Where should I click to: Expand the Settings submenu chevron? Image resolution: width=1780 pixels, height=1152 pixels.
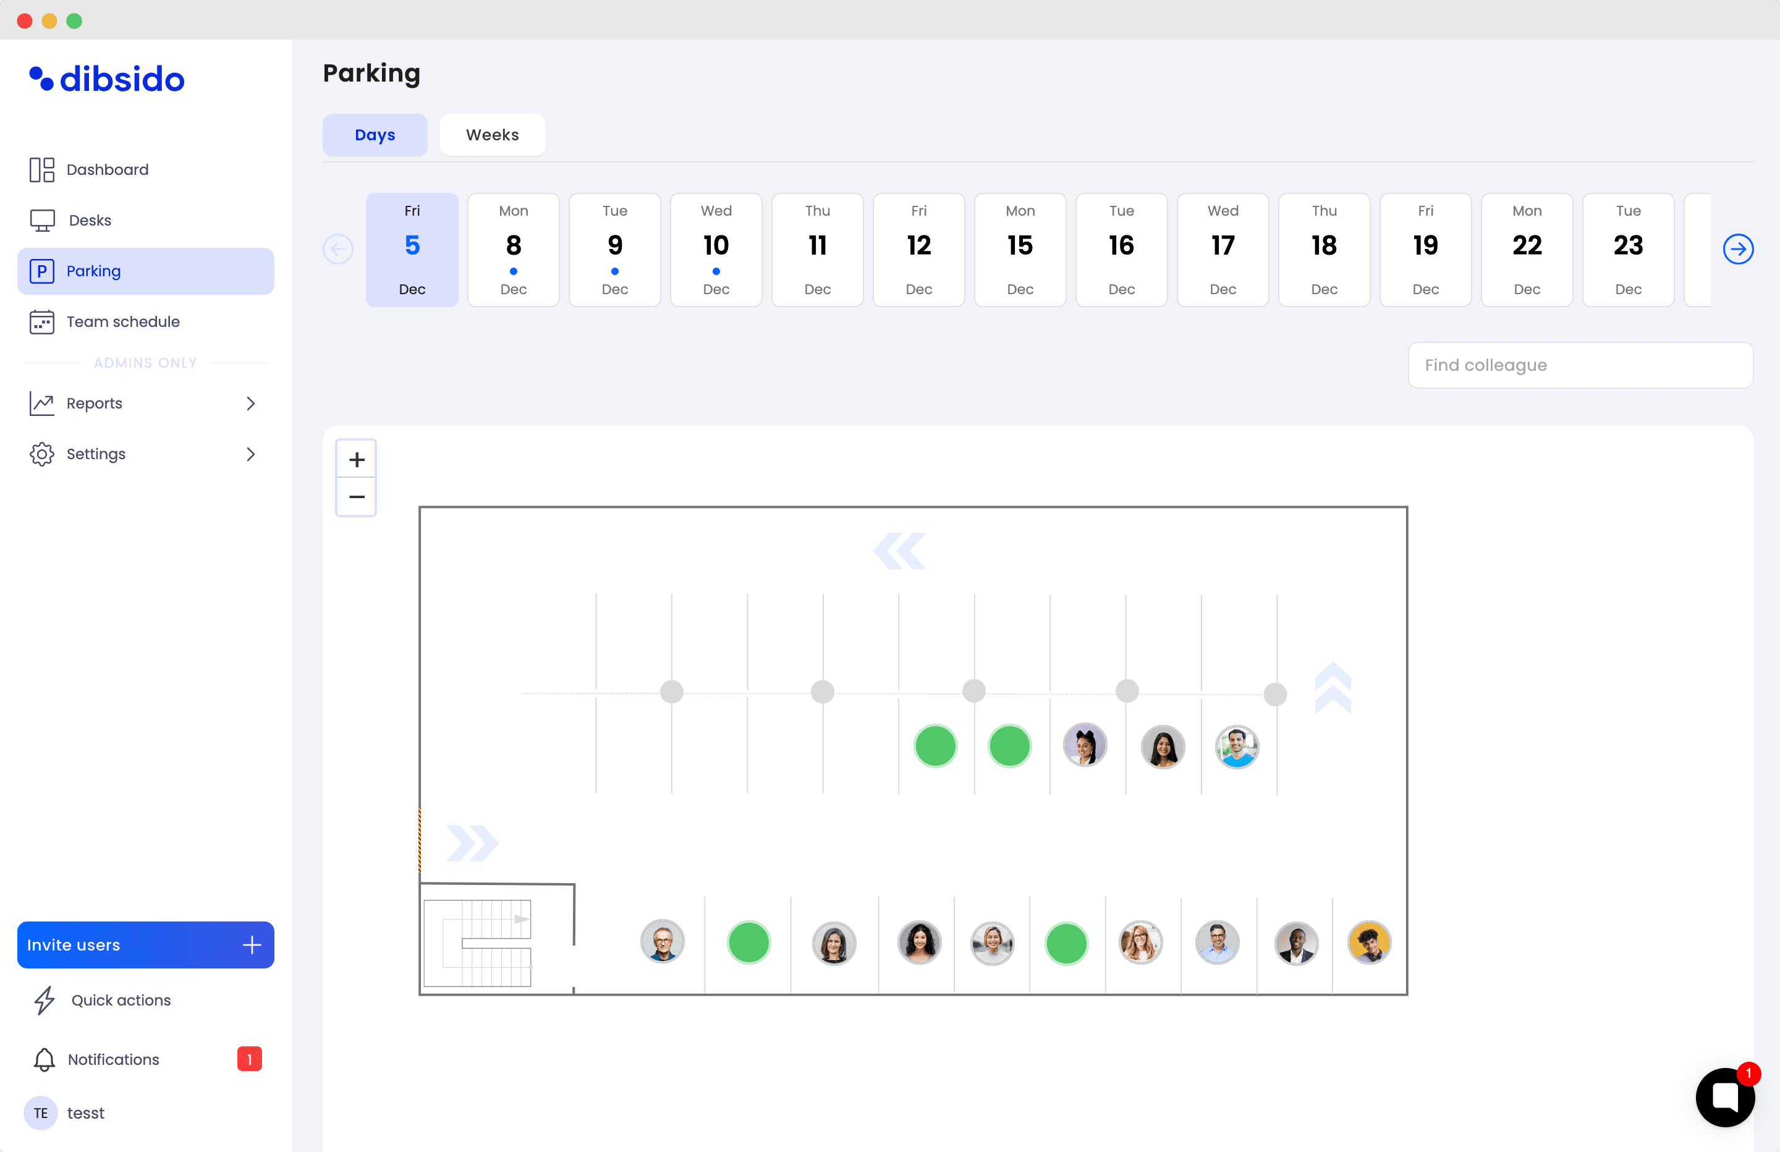tap(252, 454)
